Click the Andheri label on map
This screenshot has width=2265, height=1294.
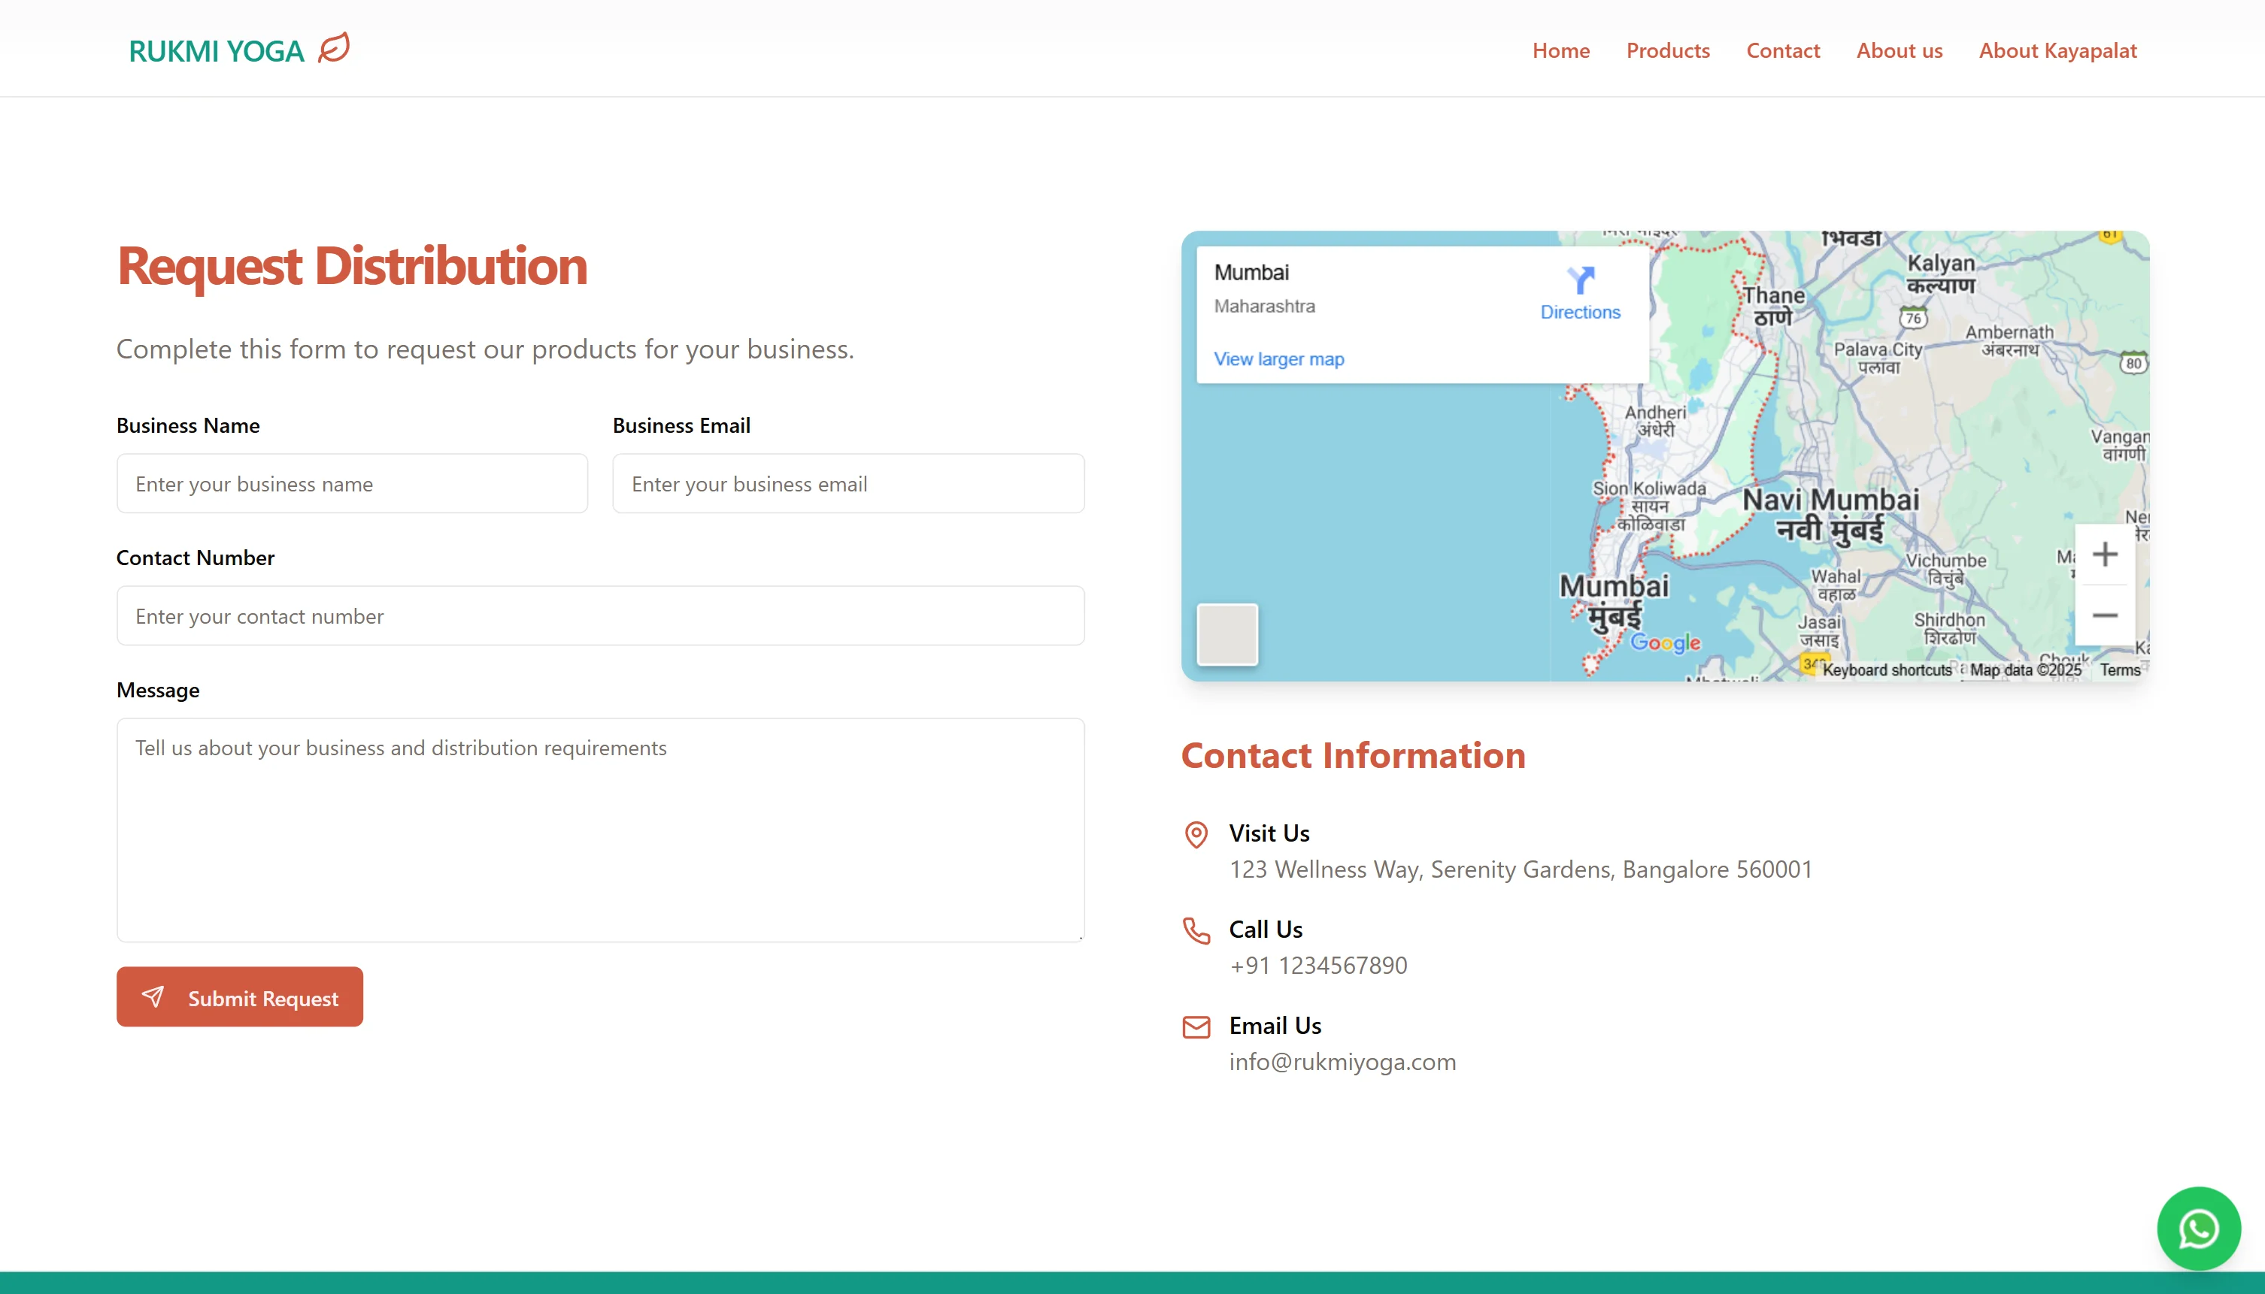tap(1656, 422)
